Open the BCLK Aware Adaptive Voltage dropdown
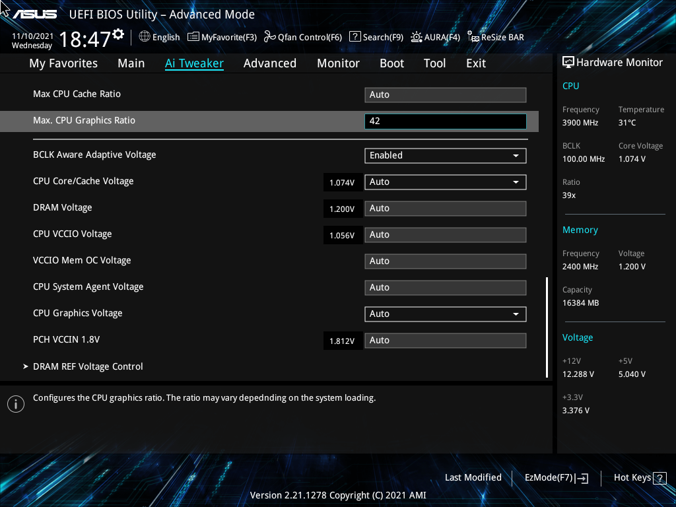 tap(446, 156)
